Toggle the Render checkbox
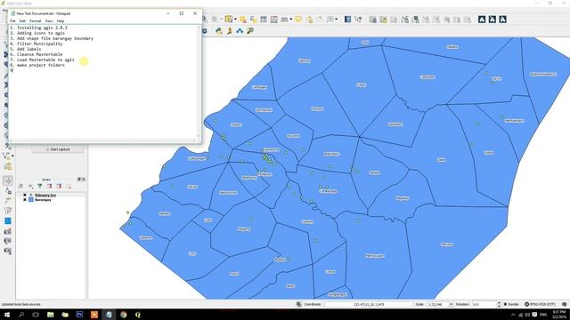Viewport: 570px width, 320px height. click(x=505, y=304)
